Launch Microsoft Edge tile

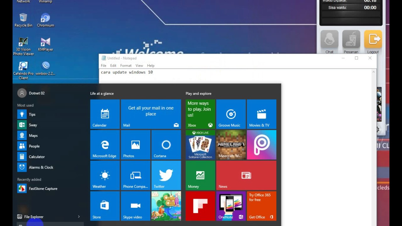tap(105, 145)
